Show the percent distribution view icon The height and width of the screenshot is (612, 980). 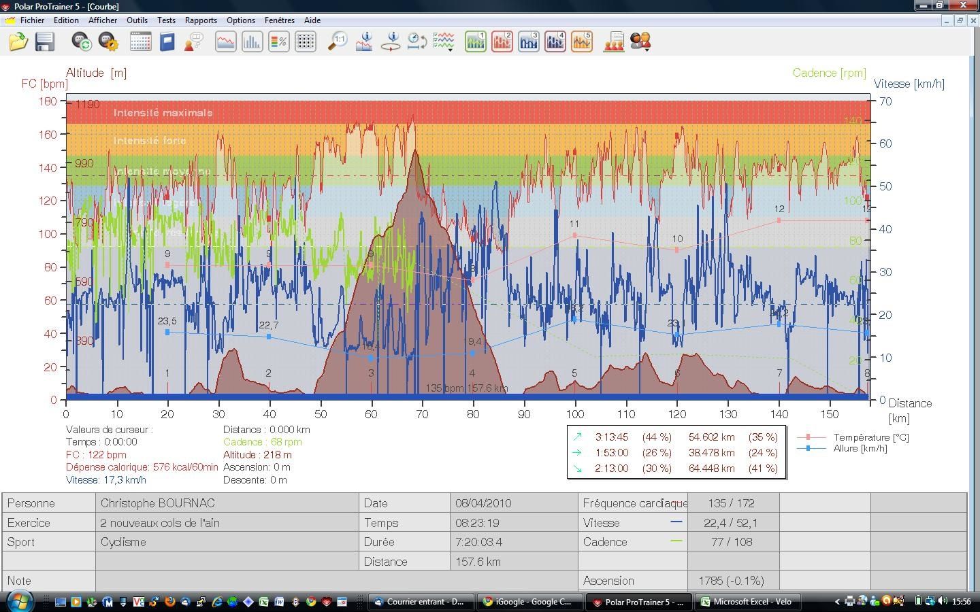(278, 42)
